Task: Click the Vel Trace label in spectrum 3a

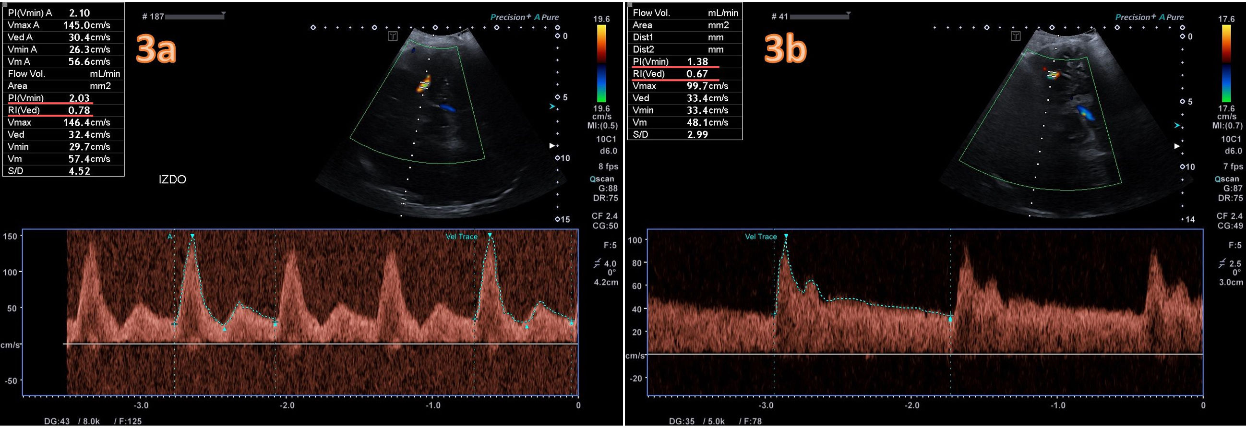Action: pos(461,237)
